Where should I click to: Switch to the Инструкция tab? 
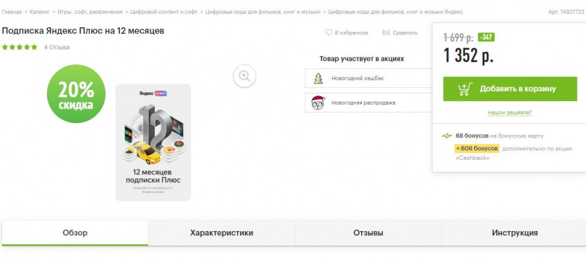tap(515, 233)
